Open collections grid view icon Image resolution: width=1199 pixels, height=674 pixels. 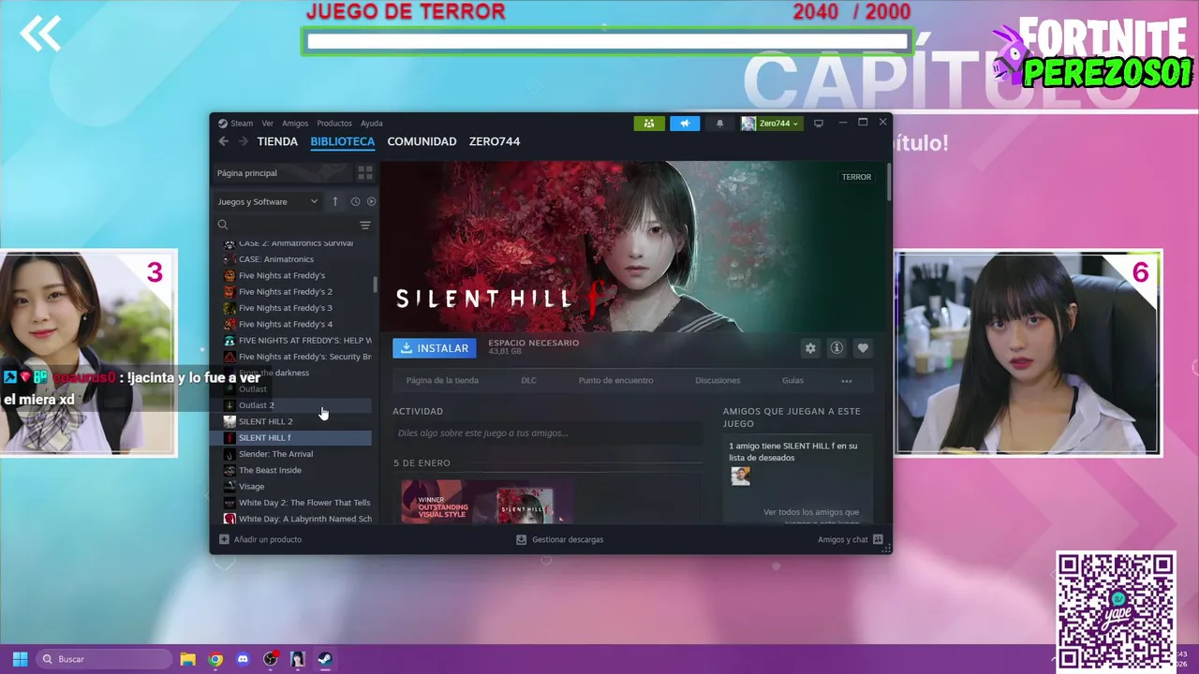coord(365,173)
